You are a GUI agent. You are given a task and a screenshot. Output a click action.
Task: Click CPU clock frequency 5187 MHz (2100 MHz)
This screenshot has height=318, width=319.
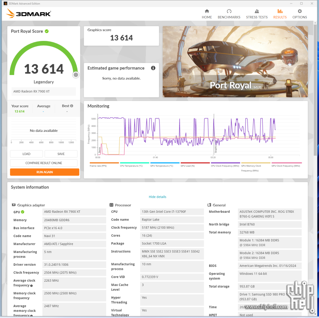click(172, 227)
